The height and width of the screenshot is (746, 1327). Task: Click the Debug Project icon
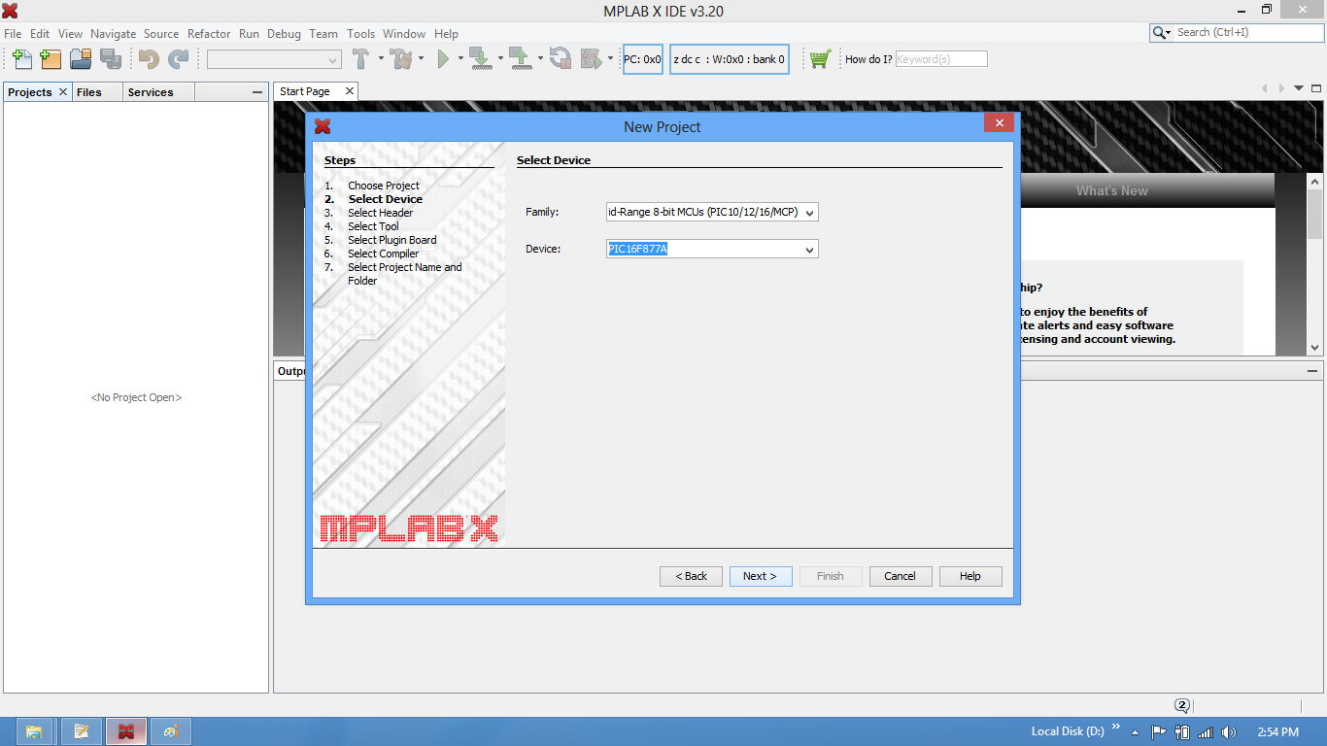591,59
